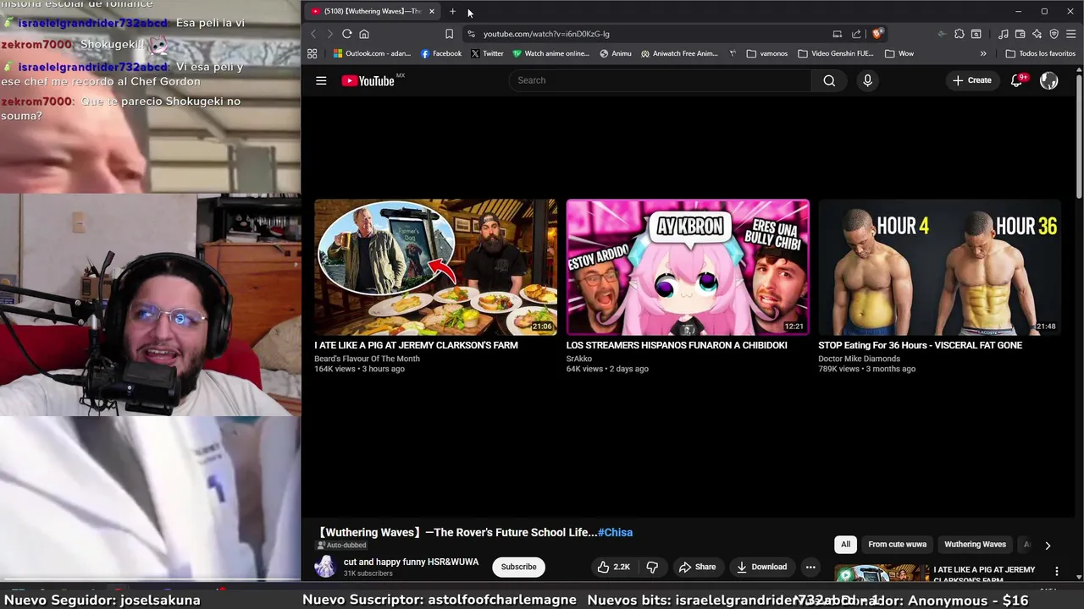Click the share page icon in address bar
Image resolution: width=1084 pixels, height=609 pixels.
pyautogui.click(x=856, y=34)
